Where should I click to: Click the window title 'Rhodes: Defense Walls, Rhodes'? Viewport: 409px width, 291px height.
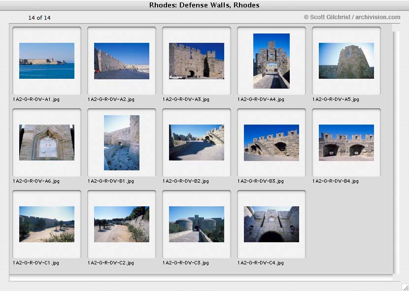pyautogui.click(x=204, y=5)
